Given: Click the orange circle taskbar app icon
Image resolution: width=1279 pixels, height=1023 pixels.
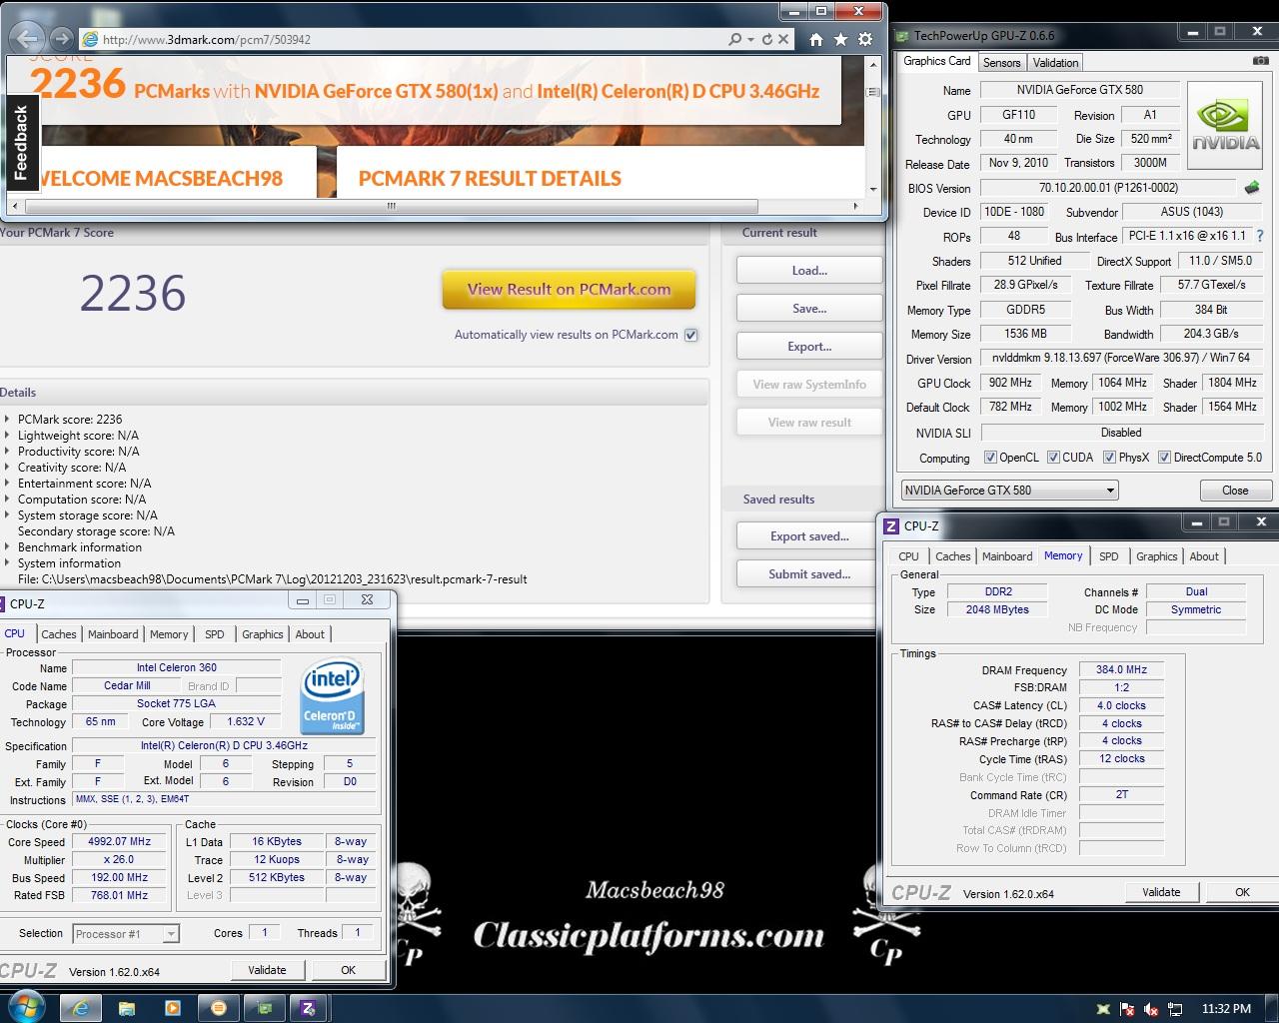Looking at the screenshot, I should point(218,1008).
